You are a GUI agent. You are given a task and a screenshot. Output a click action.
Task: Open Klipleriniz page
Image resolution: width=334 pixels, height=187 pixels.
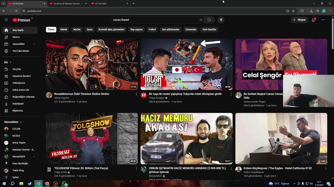[20, 111]
